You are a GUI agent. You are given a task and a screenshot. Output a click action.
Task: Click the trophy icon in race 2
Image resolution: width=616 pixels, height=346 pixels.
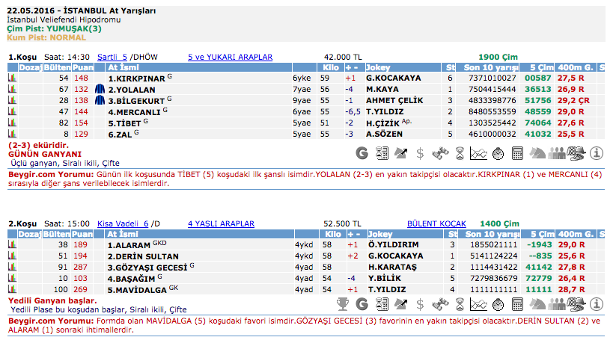(343, 304)
